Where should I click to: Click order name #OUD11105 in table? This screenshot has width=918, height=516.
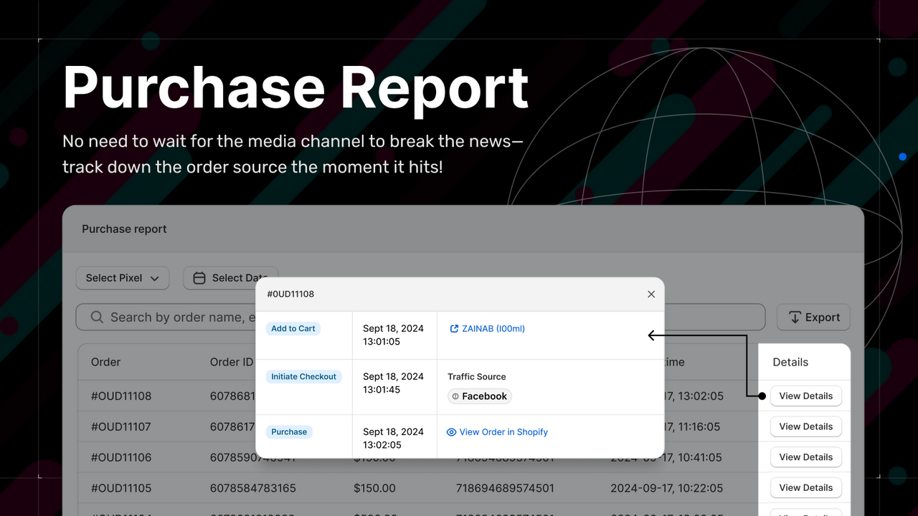click(121, 488)
